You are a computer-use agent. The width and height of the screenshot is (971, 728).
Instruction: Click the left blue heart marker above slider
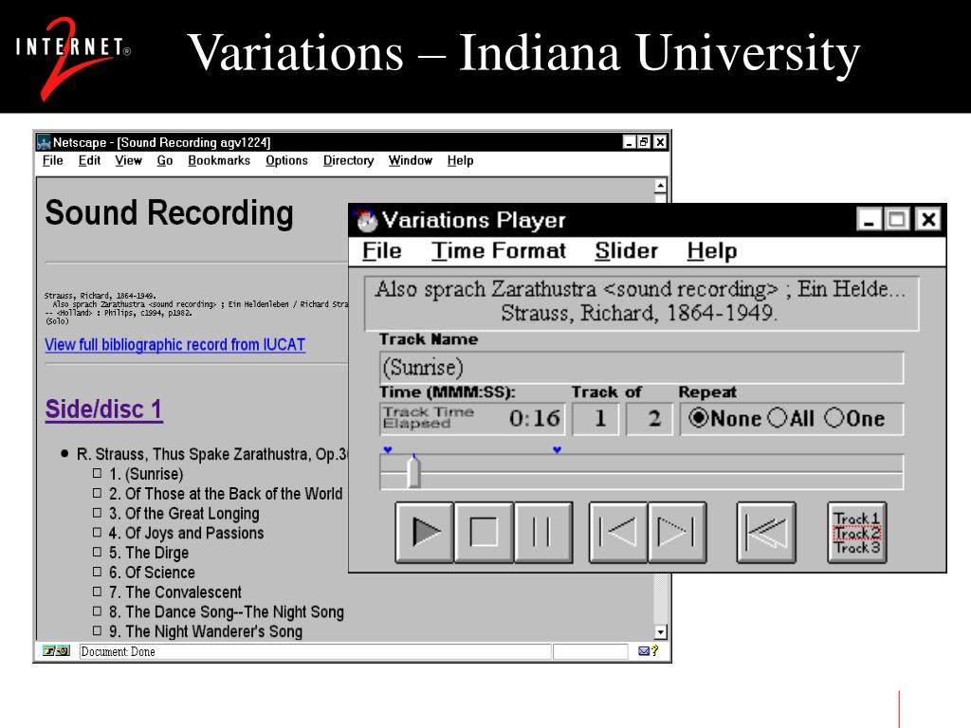(x=388, y=450)
